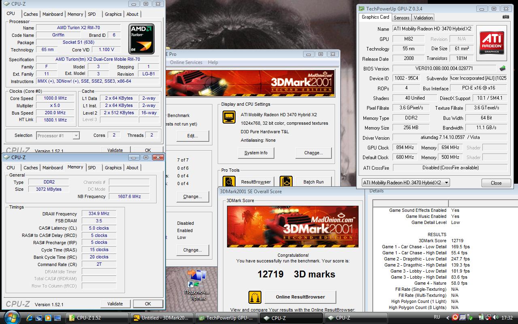The width and height of the screenshot is (518, 324).
Task: Open the SPD tab in top CPU-Z window
Action: click(92, 14)
